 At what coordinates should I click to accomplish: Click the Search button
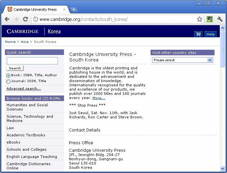[x=15, y=68]
